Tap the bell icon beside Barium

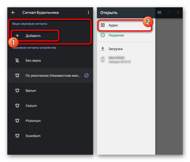pyautogui.click(x=17, y=91)
